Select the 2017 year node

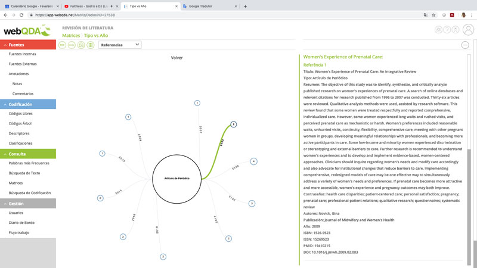(228, 239)
